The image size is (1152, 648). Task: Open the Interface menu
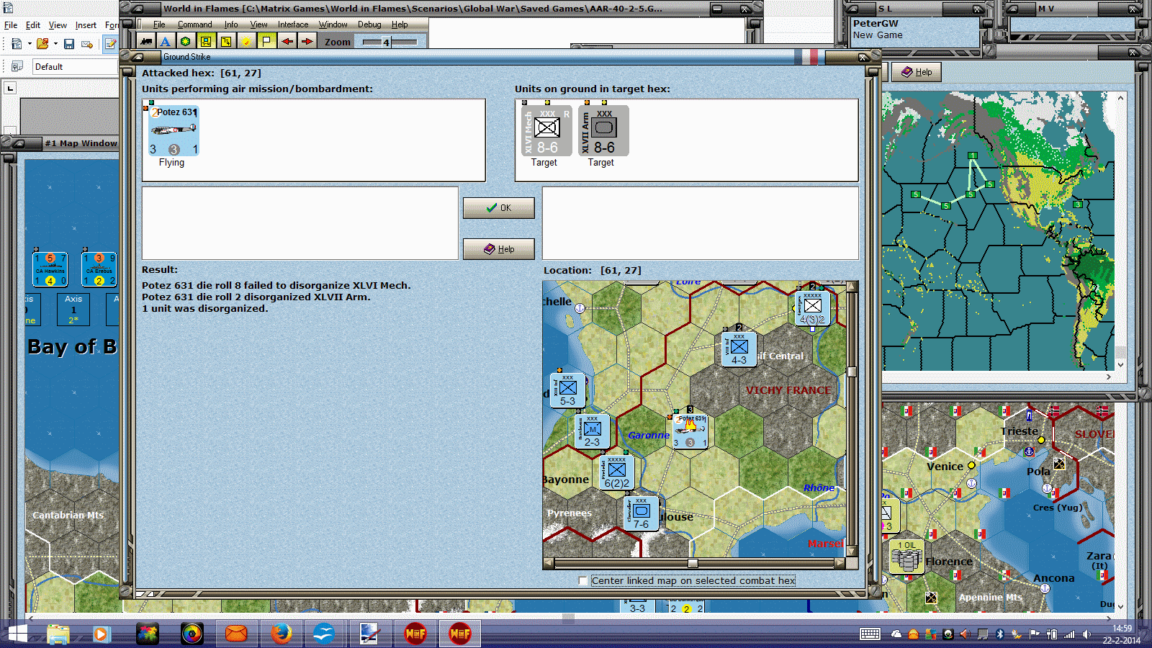pos(293,24)
